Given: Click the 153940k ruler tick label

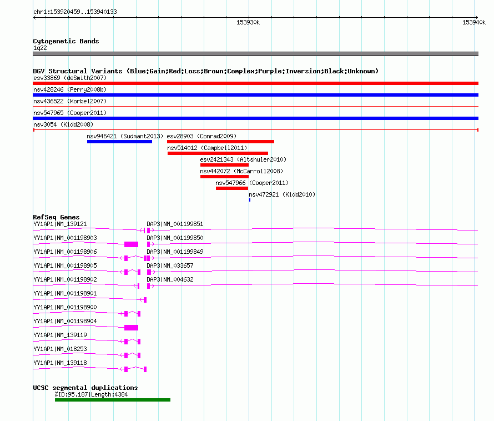Looking at the screenshot, I should (474, 22).
